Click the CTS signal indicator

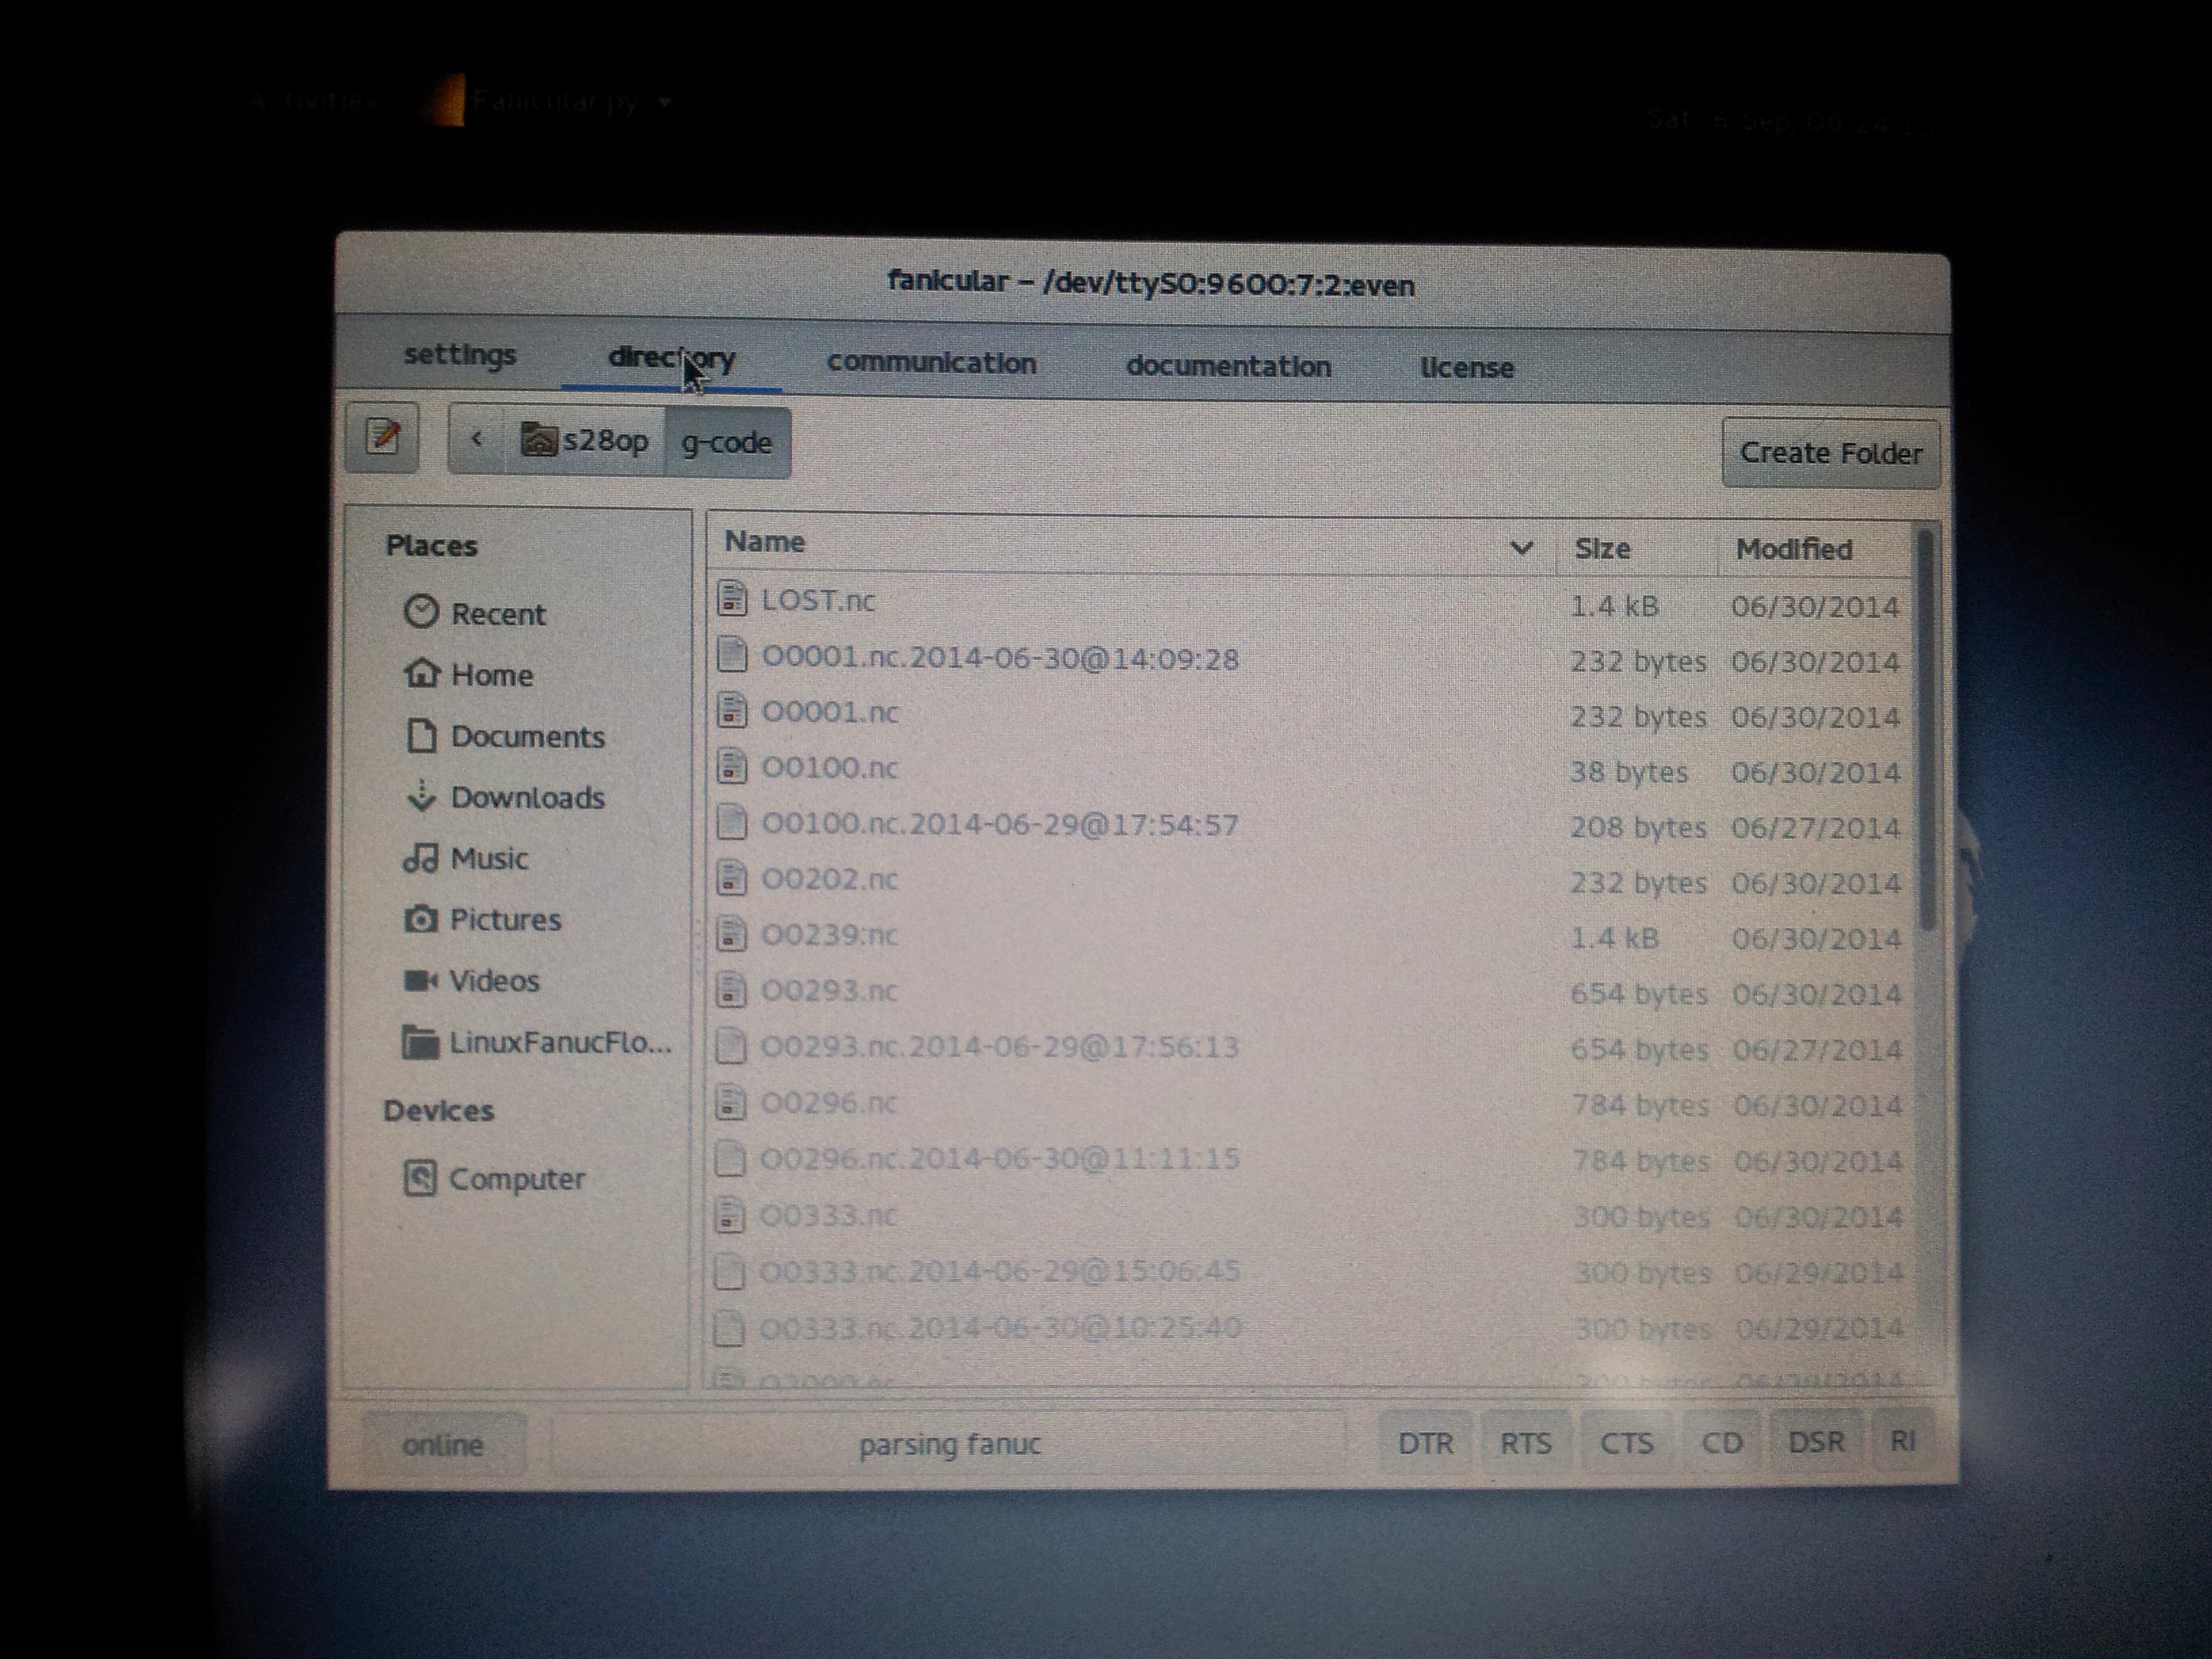(x=1626, y=1443)
